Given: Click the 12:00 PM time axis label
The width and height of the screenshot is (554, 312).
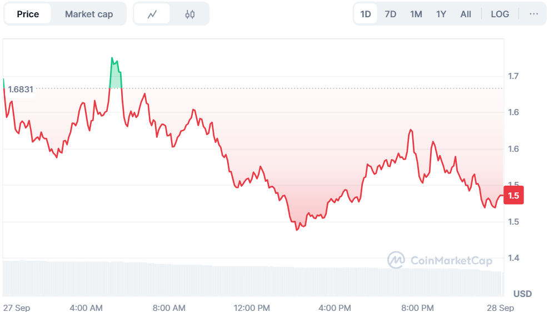Looking at the screenshot, I should pyautogui.click(x=252, y=308).
